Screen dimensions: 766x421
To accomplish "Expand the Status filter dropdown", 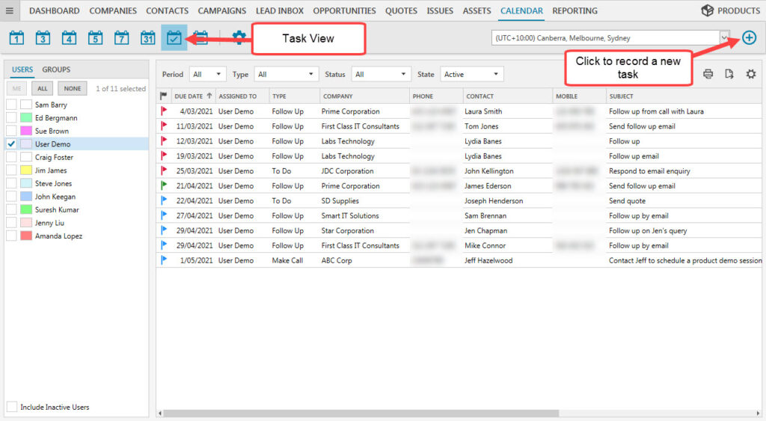I will (x=382, y=74).
